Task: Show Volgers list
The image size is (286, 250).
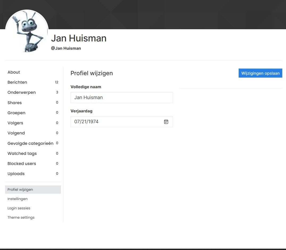Action: tap(15, 123)
